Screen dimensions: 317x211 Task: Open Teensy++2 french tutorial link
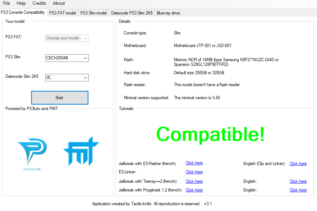pos(194,181)
